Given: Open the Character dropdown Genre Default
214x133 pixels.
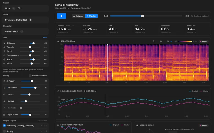Looking at the screenshot, I should coord(14,31).
